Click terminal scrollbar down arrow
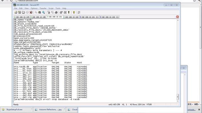The image size is (202, 113). tap(178, 101)
